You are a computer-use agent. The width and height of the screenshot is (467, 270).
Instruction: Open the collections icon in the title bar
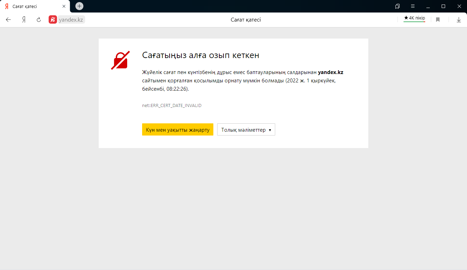(x=398, y=6)
